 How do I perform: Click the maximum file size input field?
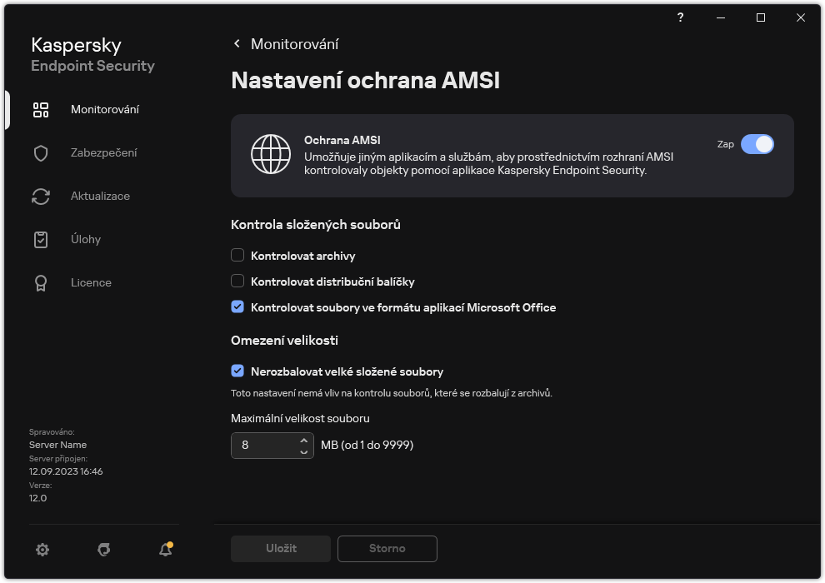pos(263,446)
